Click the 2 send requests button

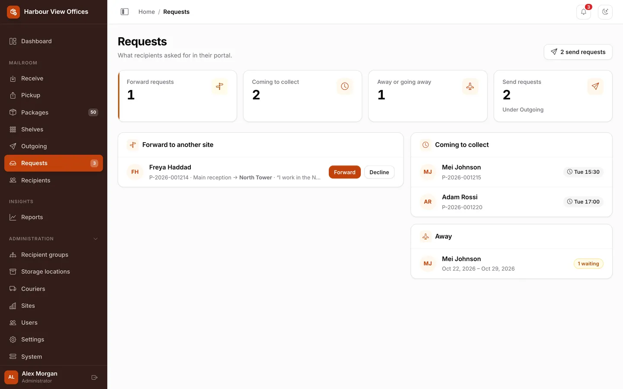coord(578,52)
